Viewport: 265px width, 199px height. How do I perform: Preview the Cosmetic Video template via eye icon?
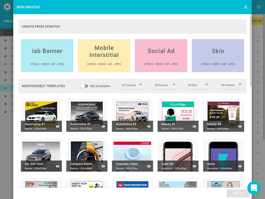149,166
